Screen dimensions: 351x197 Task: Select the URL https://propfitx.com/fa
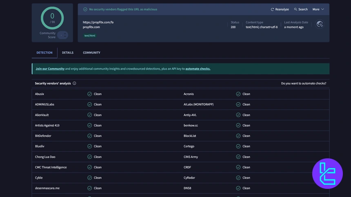98,22
